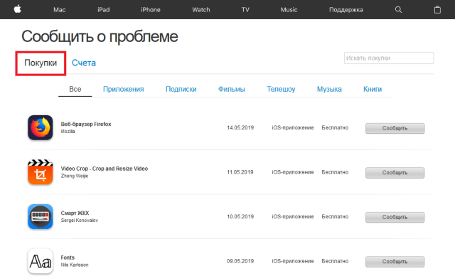The image size is (455, 276).
Task: Click the Fonts app title
Action: [68, 258]
